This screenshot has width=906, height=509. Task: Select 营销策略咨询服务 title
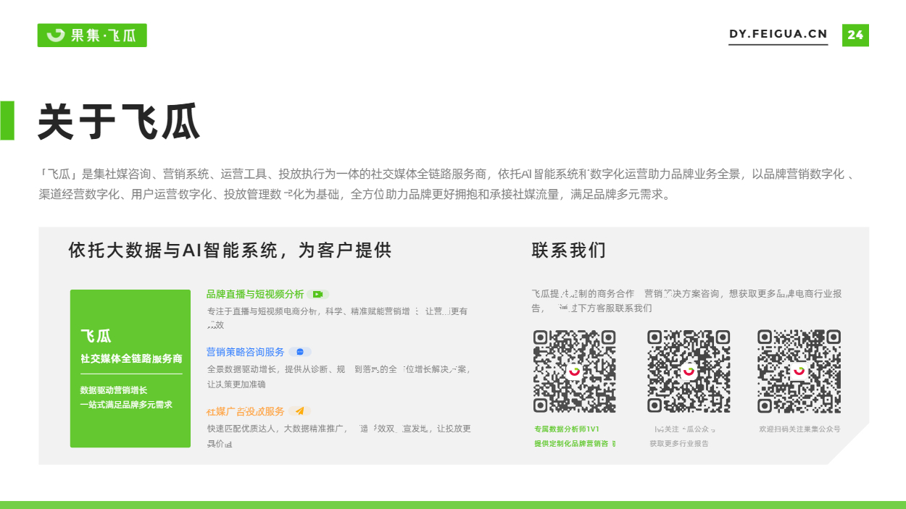click(246, 352)
